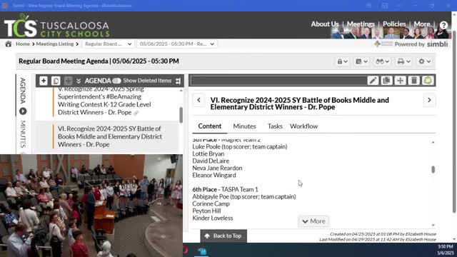Select agenda item V. Spring Superintendent's Writing Contest
Screen dimensions: 457x257
pos(104,101)
